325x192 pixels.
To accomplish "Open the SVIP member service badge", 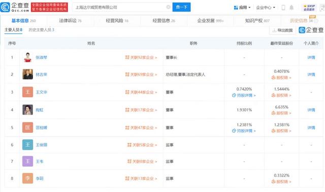I will tap(309, 8).
